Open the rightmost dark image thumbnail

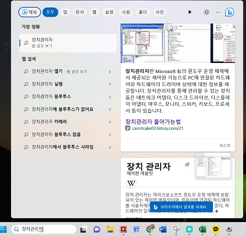[x=223, y=43]
